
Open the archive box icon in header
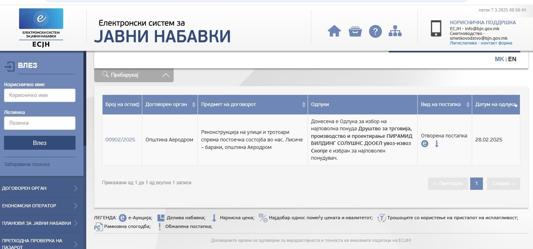pos(355,31)
